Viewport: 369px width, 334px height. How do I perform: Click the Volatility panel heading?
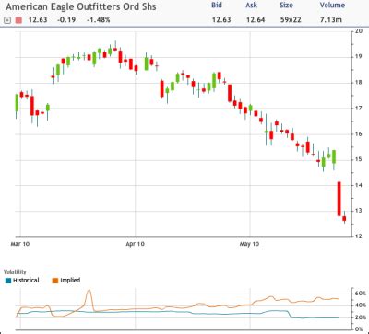(x=15, y=271)
